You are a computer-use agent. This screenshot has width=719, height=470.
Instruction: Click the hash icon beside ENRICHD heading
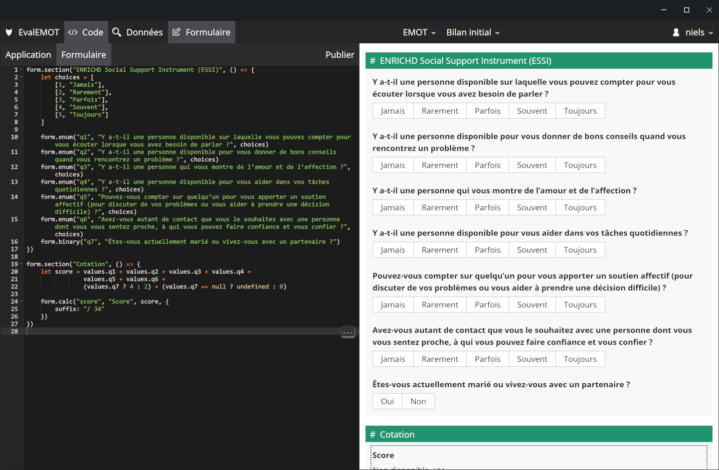coord(372,61)
